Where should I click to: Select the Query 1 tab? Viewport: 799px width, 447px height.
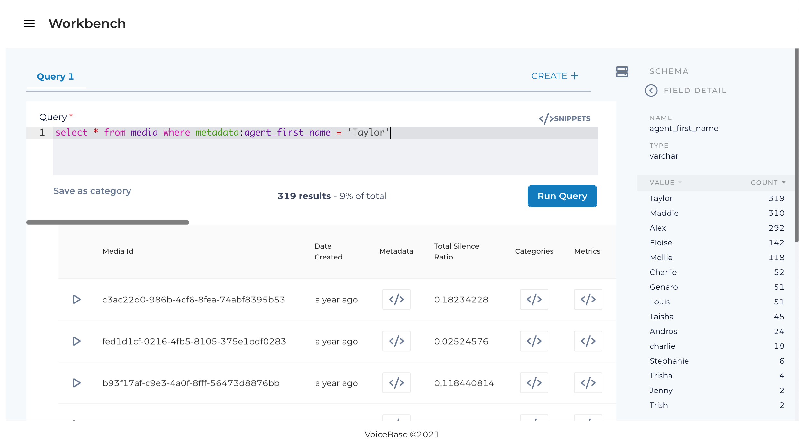[x=55, y=77]
